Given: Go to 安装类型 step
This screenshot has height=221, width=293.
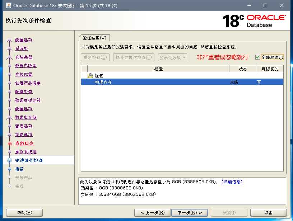Looking at the screenshot, I should tap(24, 57).
